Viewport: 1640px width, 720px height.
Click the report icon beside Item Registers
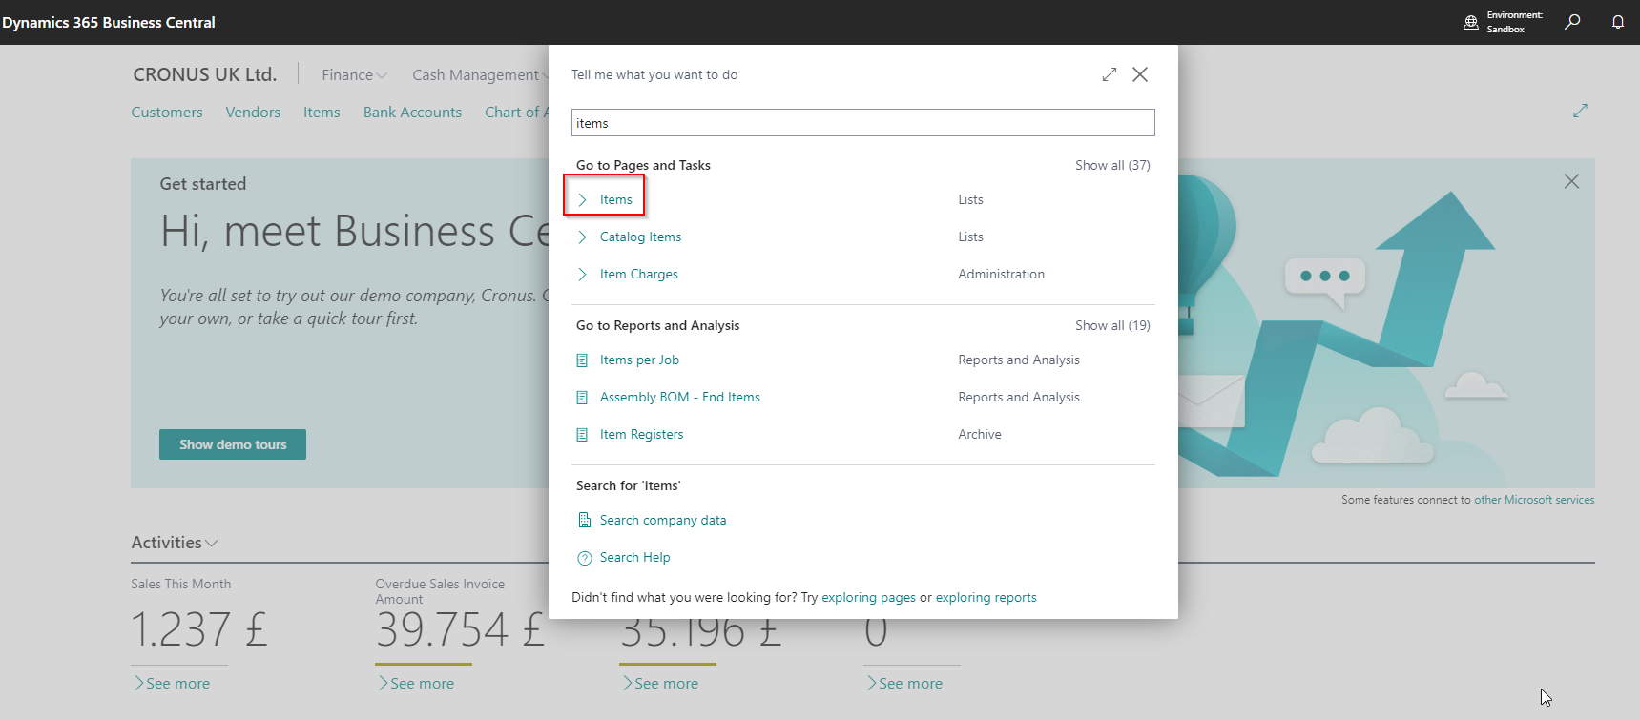tap(582, 435)
